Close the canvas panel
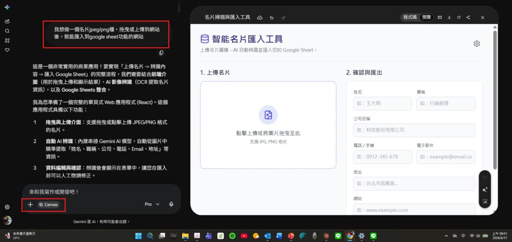 483,17
